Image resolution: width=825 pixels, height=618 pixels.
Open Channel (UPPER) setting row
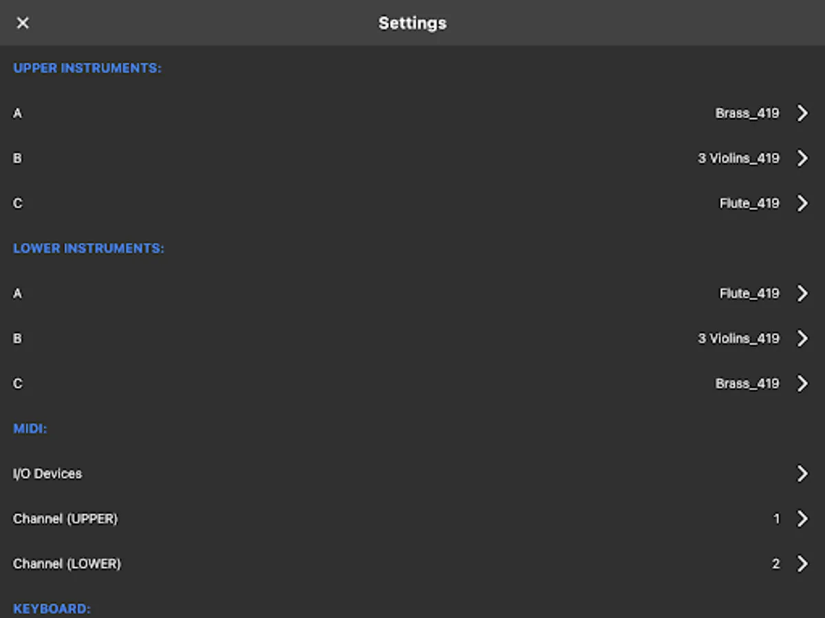[65, 519]
